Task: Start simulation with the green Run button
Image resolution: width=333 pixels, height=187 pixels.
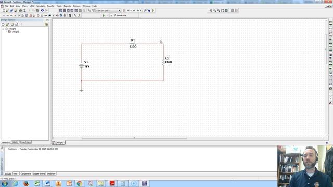Action: [104, 15]
